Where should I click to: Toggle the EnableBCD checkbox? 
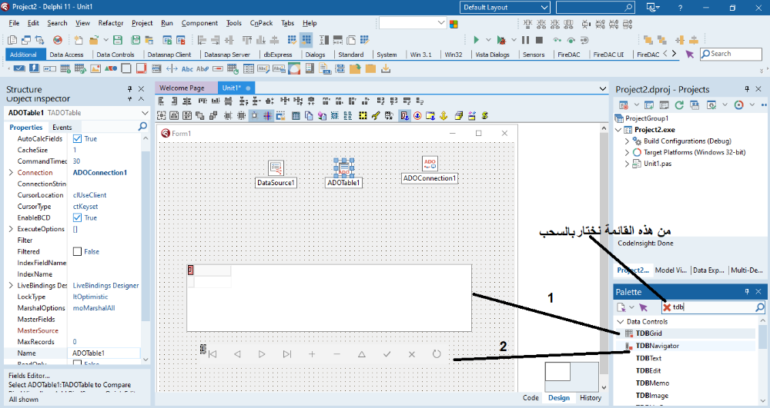click(x=77, y=217)
